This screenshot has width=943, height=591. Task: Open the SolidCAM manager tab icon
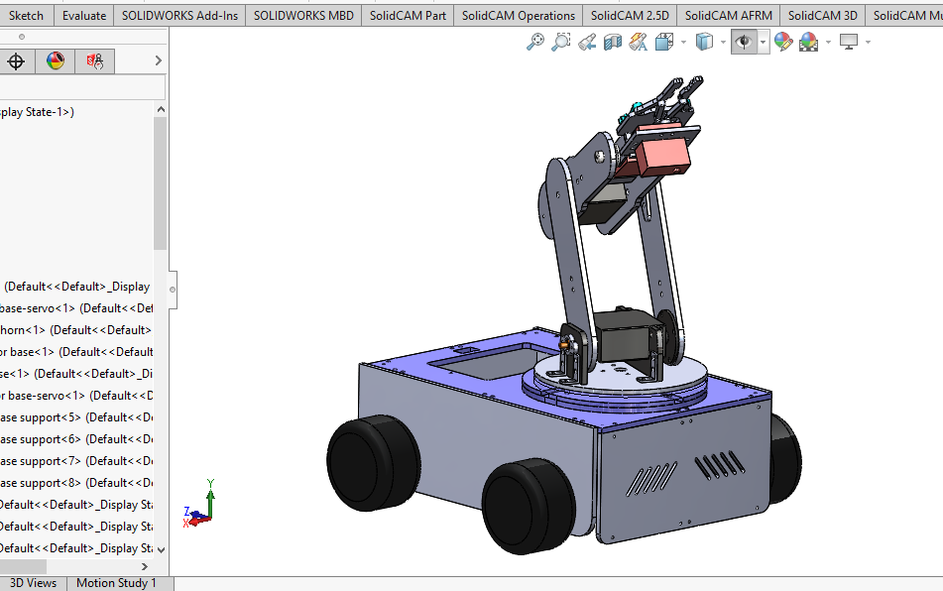tap(94, 60)
